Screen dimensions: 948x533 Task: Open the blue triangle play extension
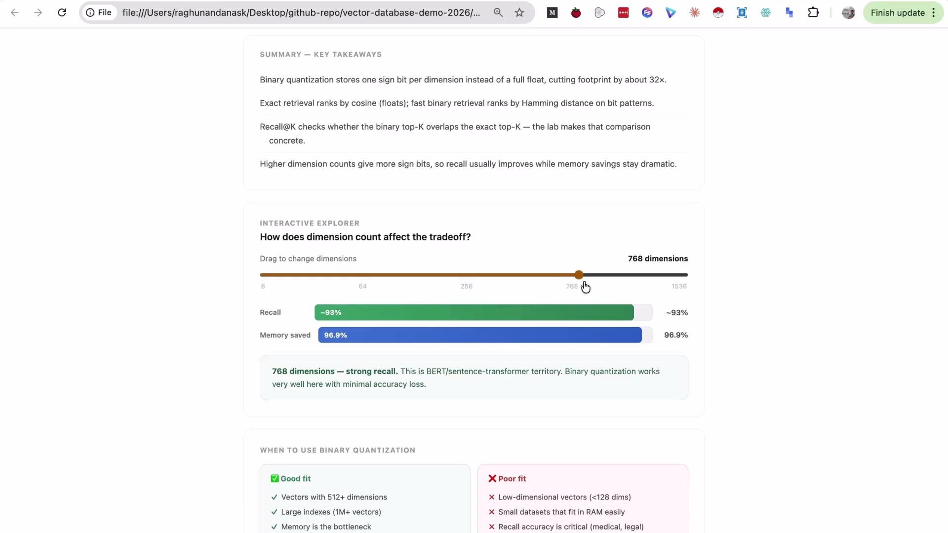click(671, 13)
